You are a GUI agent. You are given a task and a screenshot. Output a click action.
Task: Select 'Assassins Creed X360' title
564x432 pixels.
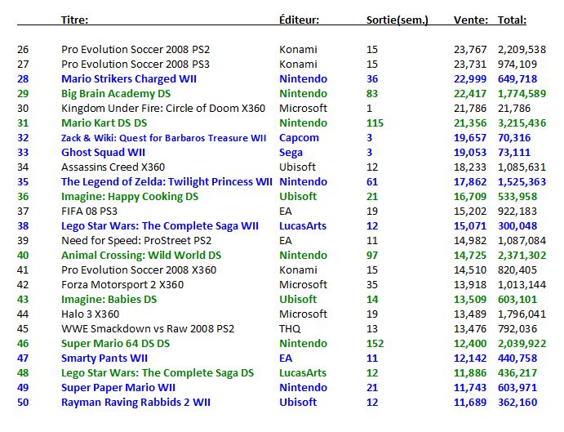pos(113,167)
